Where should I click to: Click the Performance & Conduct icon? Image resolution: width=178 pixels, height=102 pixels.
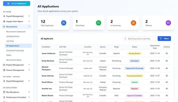coord(4,97)
